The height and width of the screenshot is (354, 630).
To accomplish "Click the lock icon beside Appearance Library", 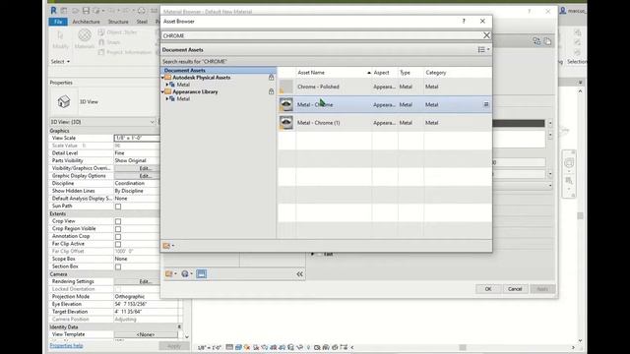I will click(x=272, y=91).
